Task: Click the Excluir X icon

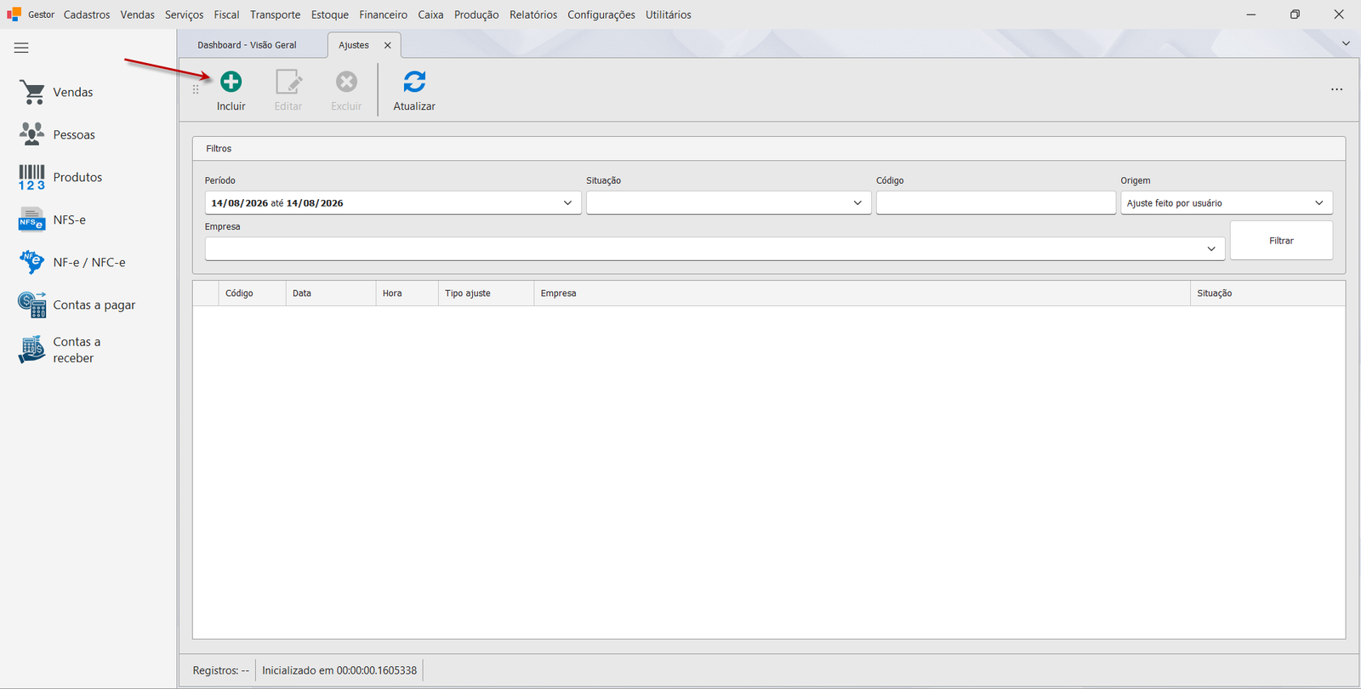Action: point(346,82)
